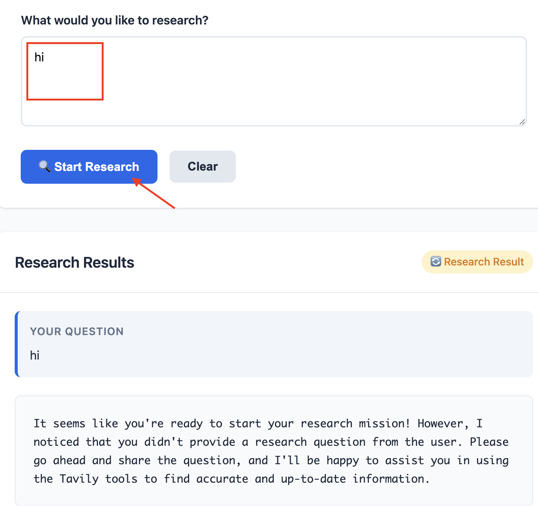Viewport: 538px width, 506px height.
Task: Click the magnifying glass icon on Start Research
Action: tap(44, 166)
